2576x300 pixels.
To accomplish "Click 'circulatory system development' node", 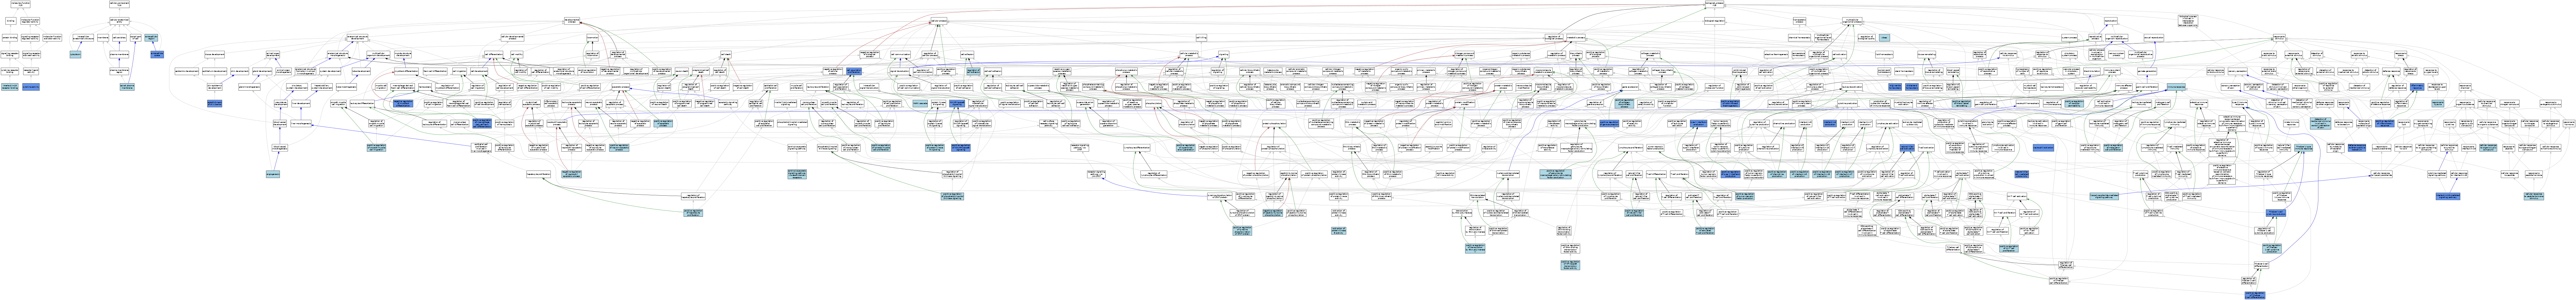I will click(x=297, y=87).
